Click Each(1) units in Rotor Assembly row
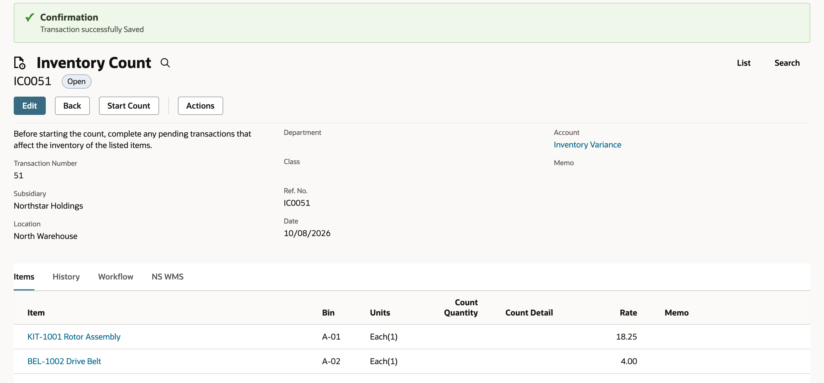Image resolution: width=824 pixels, height=383 pixels. [x=383, y=337]
